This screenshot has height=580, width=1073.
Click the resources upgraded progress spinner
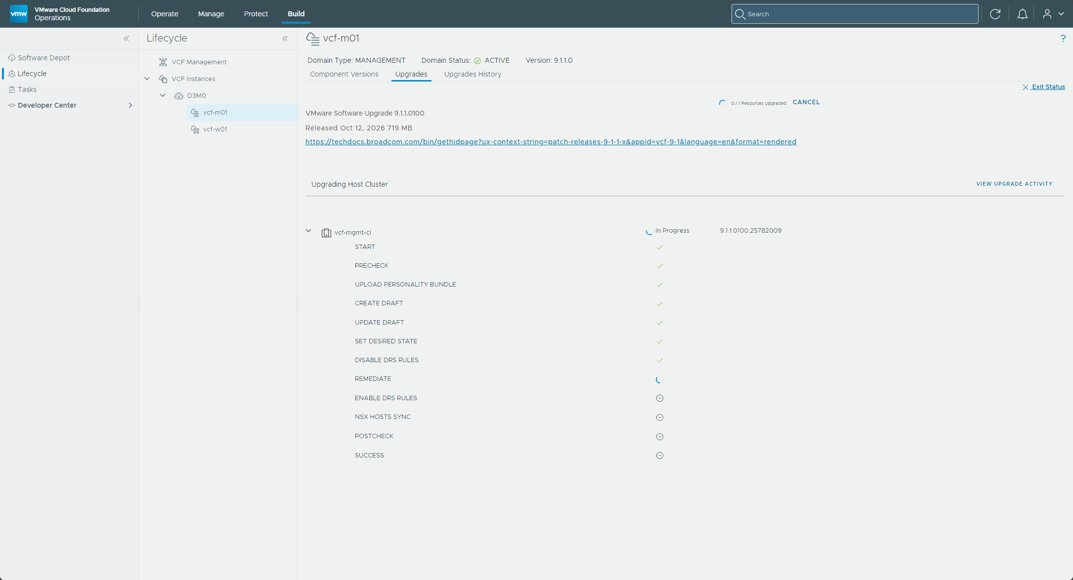[722, 103]
